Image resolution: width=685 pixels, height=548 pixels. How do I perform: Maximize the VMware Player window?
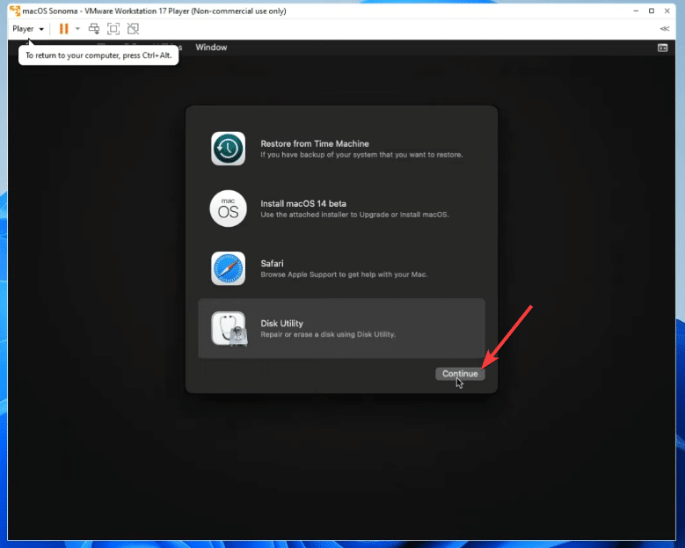coord(652,11)
